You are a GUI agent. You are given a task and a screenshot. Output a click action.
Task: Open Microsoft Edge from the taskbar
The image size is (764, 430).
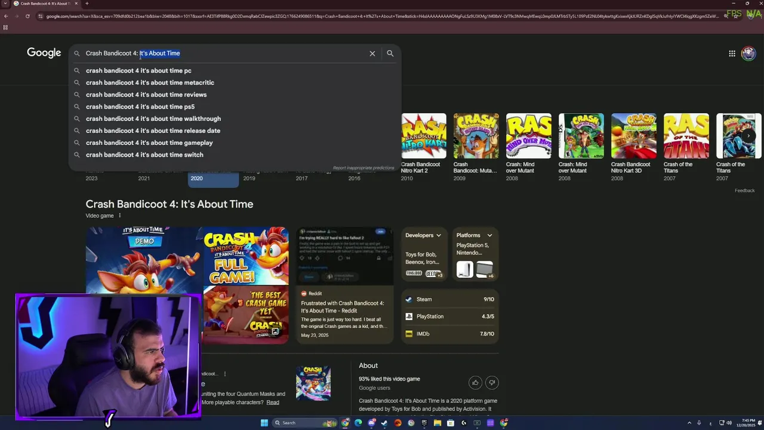[x=358, y=423]
